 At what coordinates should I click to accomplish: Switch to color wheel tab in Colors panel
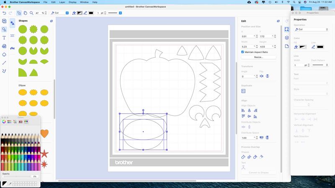(4, 122)
